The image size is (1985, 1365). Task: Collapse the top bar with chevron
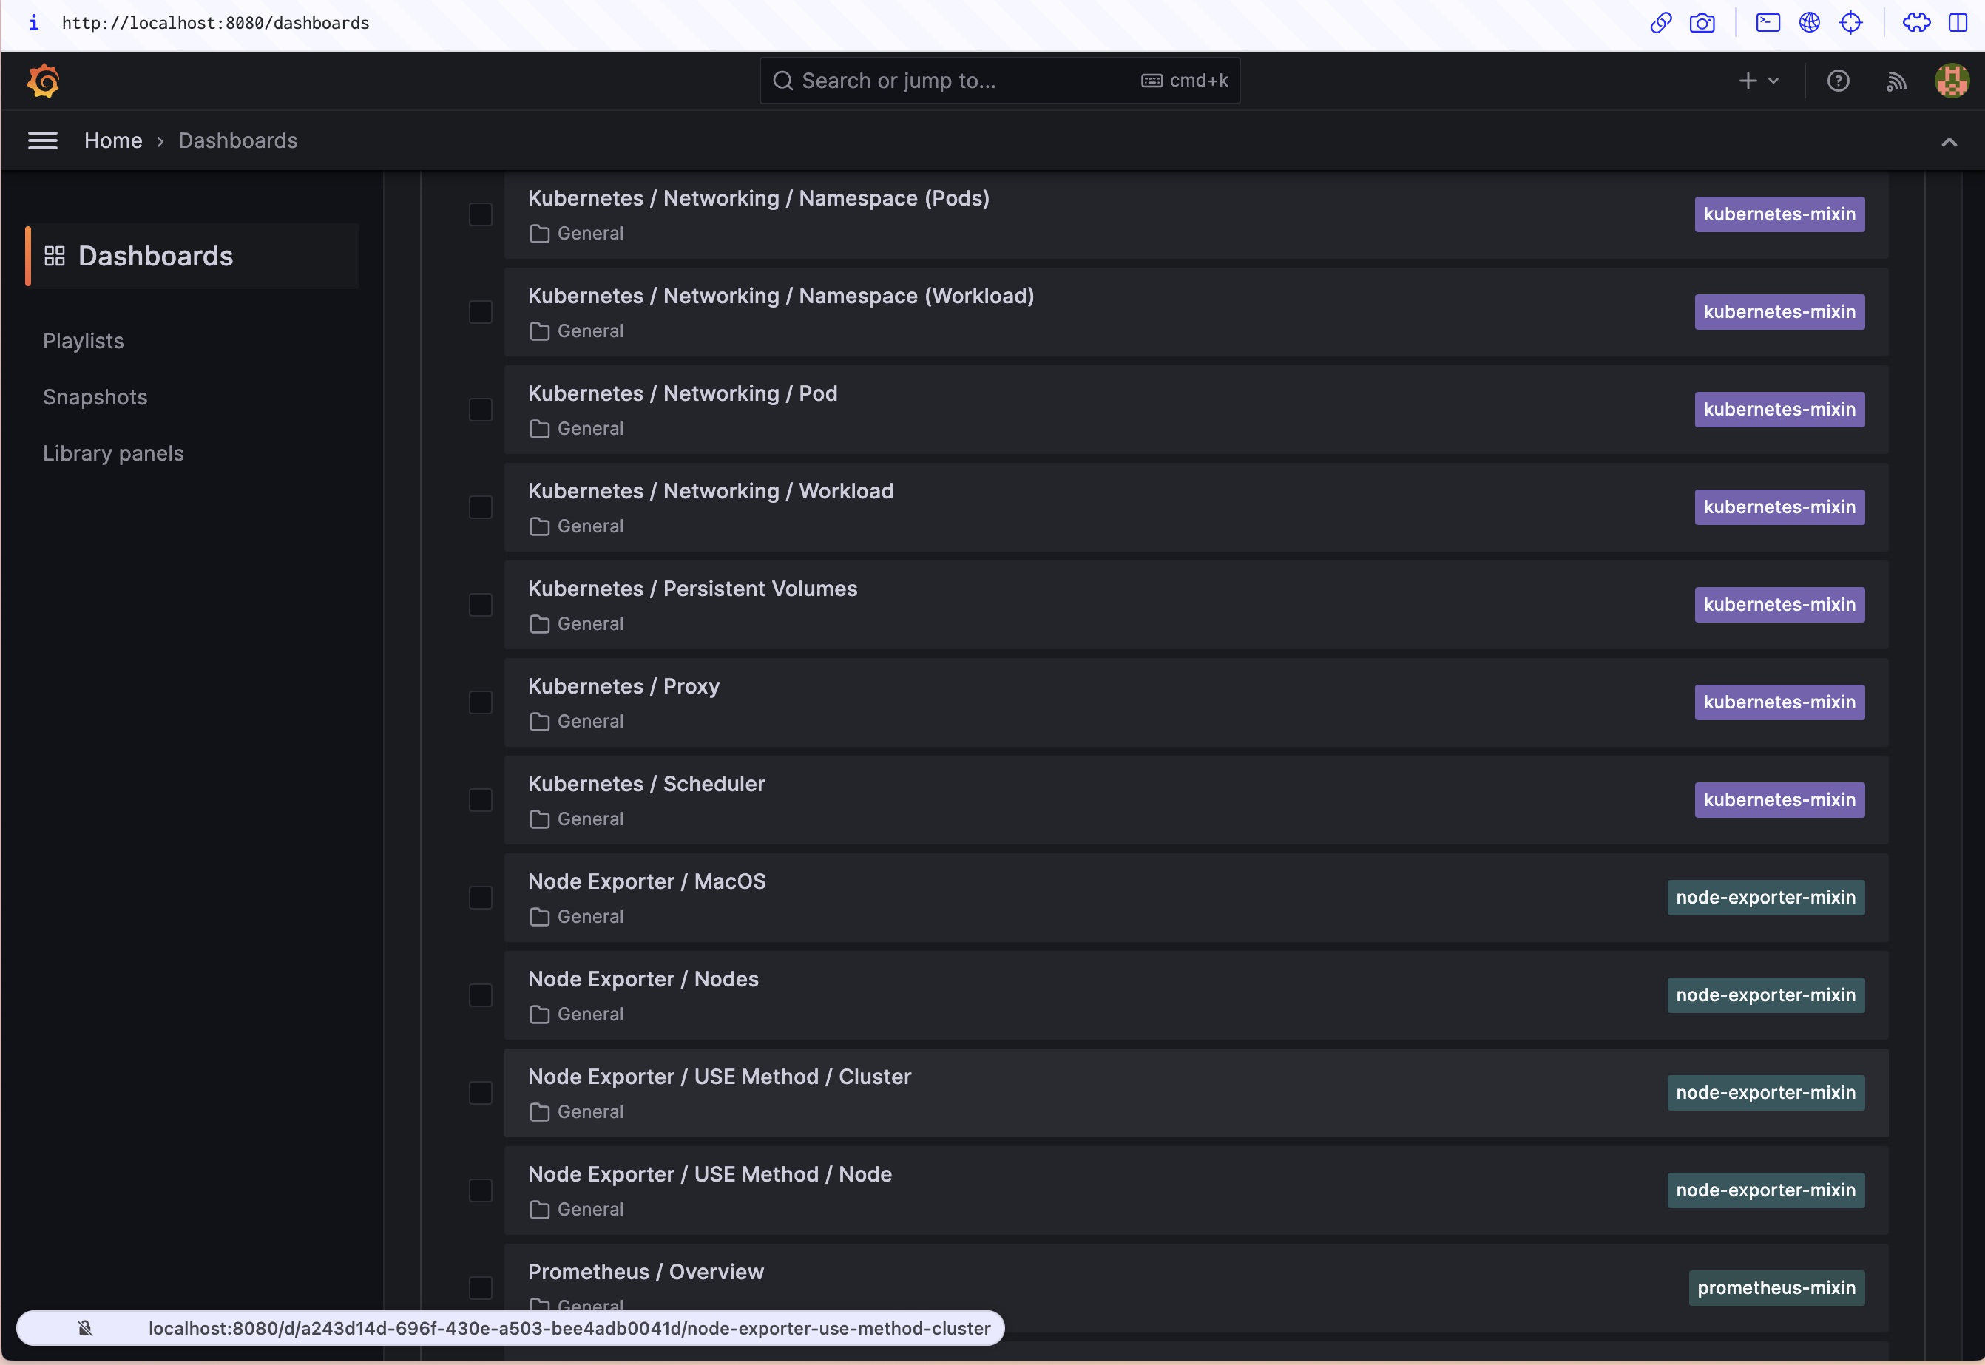click(1948, 142)
